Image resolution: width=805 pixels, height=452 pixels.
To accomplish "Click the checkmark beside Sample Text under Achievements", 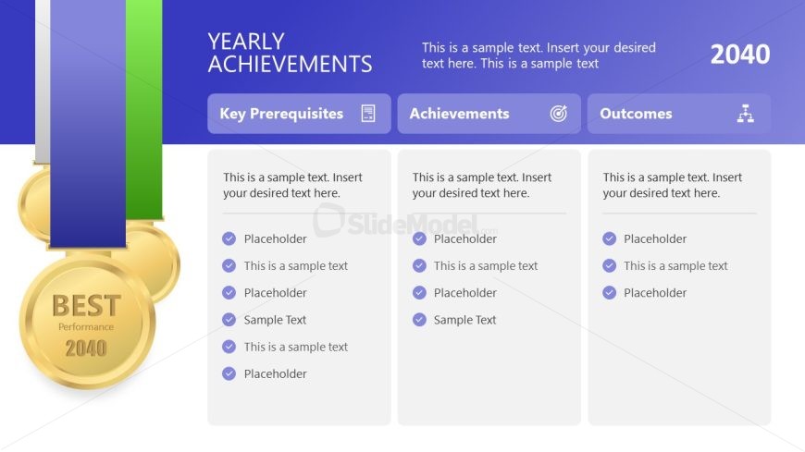I will tap(419, 320).
